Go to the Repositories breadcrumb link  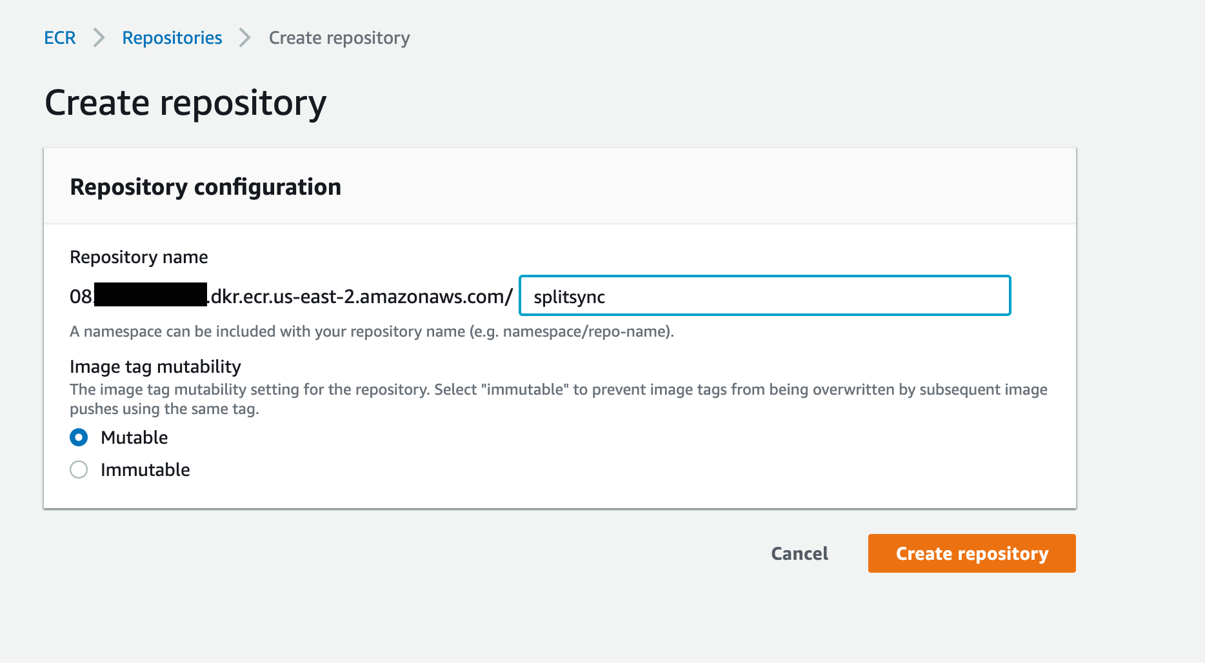(172, 38)
